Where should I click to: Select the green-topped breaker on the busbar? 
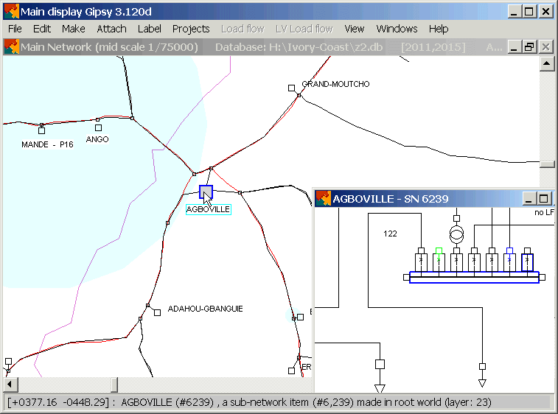point(439,260)
